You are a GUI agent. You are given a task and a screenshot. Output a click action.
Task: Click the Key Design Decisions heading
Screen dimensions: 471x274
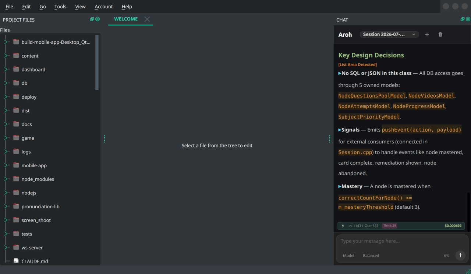pyautogui.click(x=371, y=55)
